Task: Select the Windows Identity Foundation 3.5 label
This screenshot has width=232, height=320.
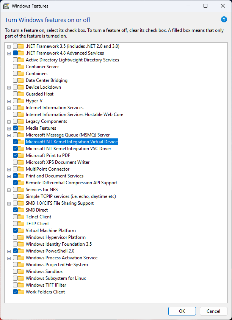Action: click(x=59, y=244)
